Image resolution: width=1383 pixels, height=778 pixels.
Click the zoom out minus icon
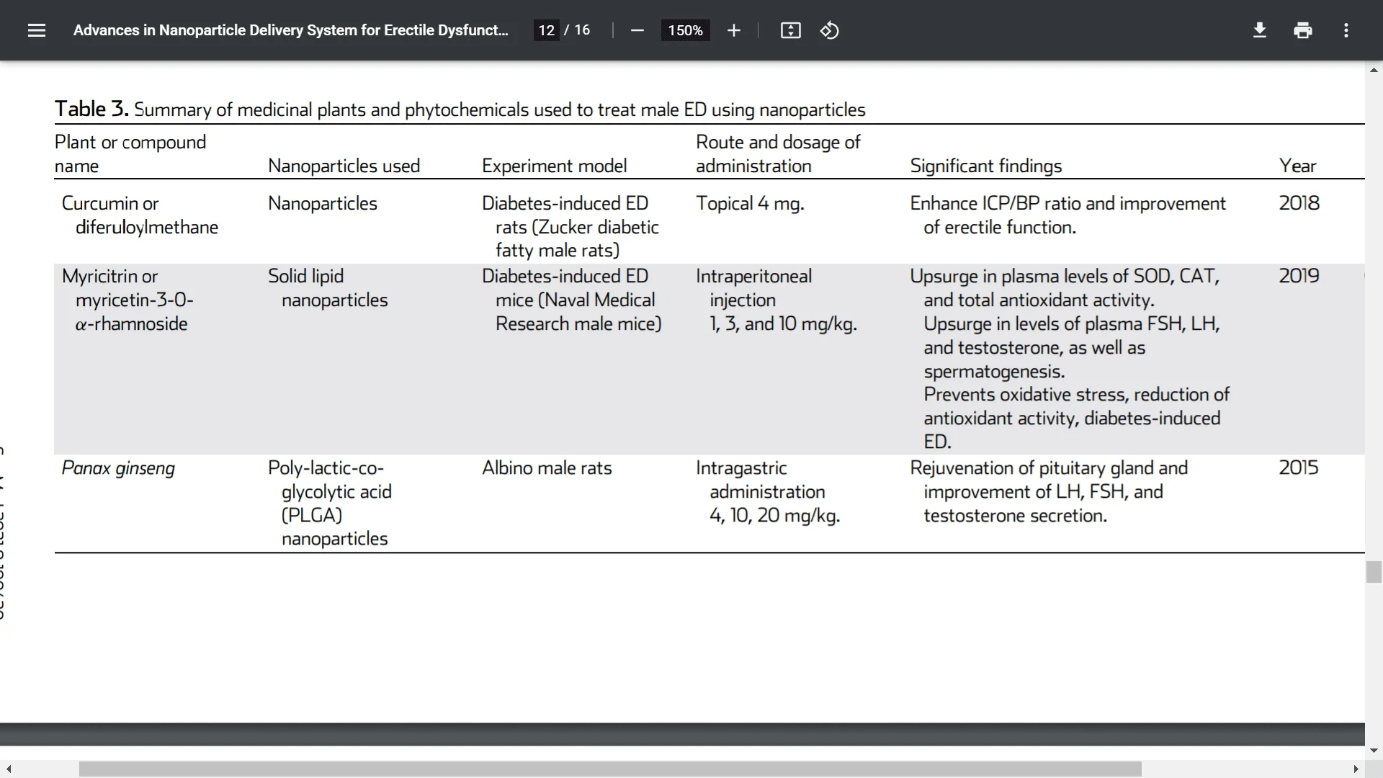pyautogui.click(x=637, y=30)
